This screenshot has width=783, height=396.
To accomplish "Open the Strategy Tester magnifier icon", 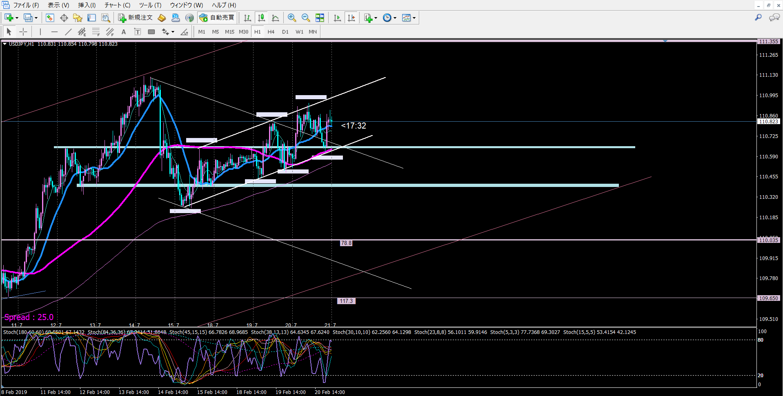I will [x=105, y=18].
